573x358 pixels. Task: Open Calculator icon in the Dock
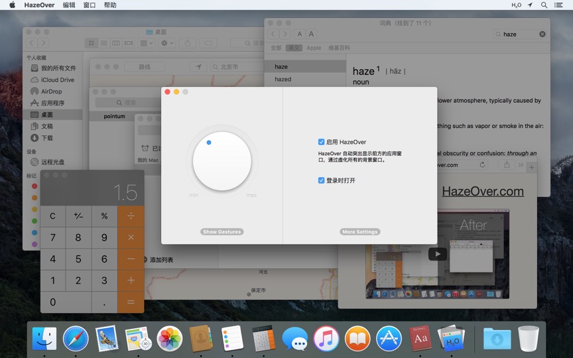tap(263, 338)
